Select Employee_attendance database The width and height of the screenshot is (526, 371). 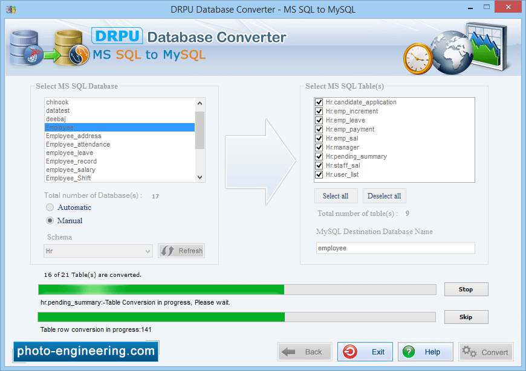[x=120, y=144]
